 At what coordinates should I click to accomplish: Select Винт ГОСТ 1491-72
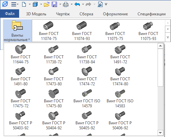click(x=120, y=54)
